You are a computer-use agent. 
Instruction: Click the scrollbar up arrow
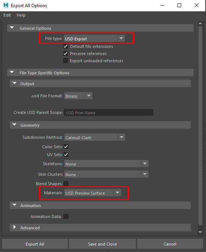click(200, 23)
